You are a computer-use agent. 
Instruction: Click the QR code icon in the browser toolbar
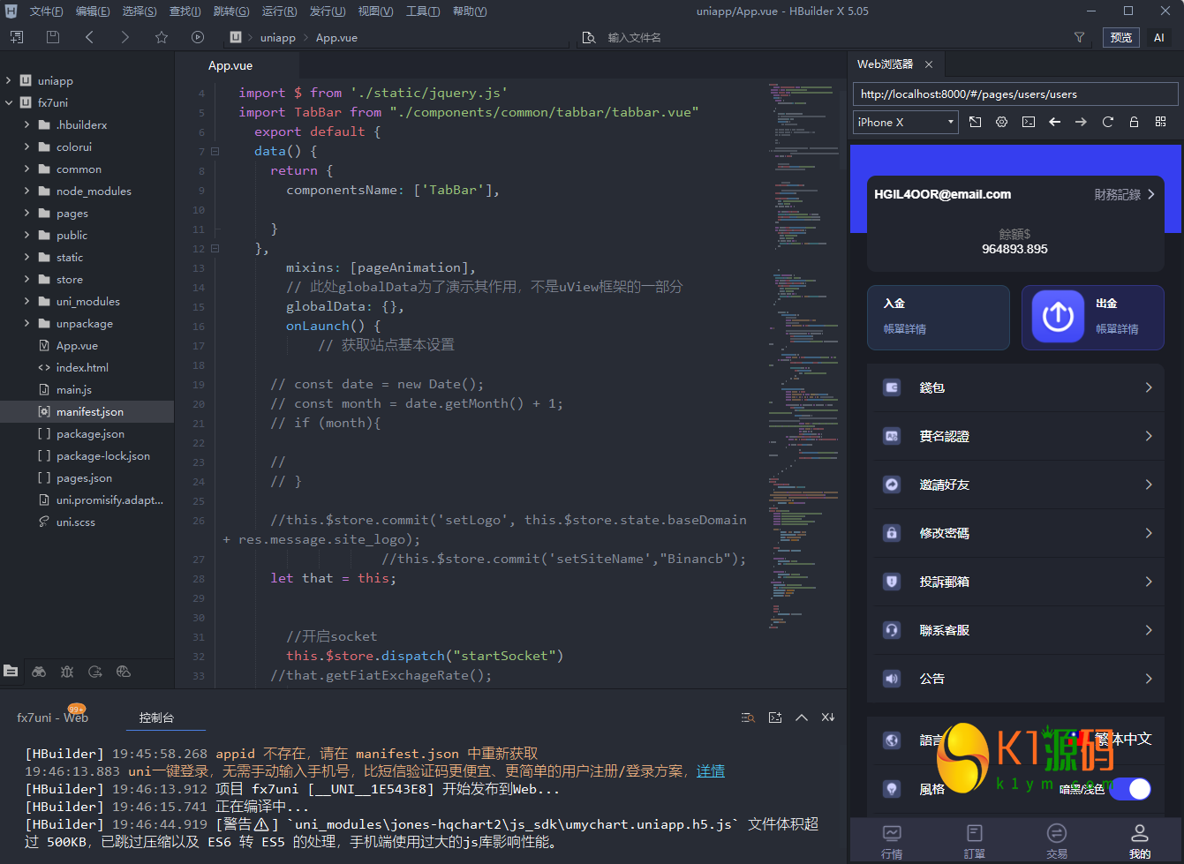(1160, 122)
